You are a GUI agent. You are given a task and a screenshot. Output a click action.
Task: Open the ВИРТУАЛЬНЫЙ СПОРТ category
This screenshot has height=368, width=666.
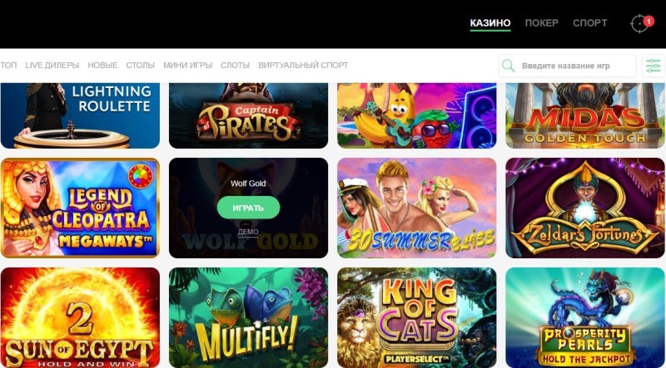click(303, 66)
